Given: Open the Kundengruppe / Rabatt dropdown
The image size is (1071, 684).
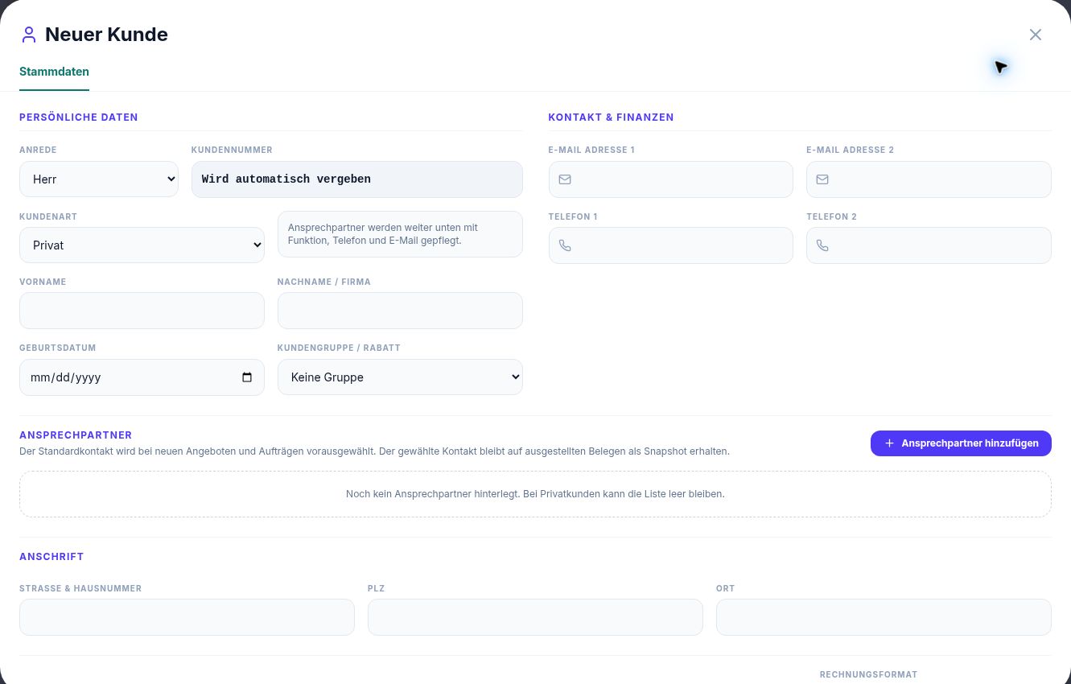Looking at the screenshot, I should [x=400, y=377].
